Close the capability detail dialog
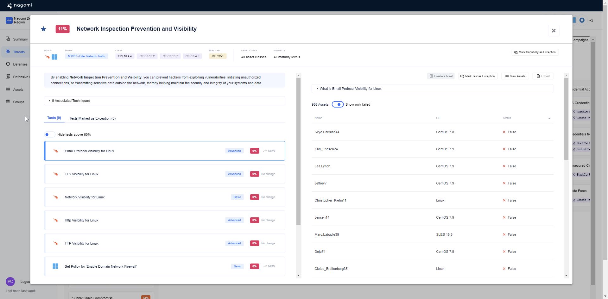Viewport: 608px width, 299px height. (554, 31)
